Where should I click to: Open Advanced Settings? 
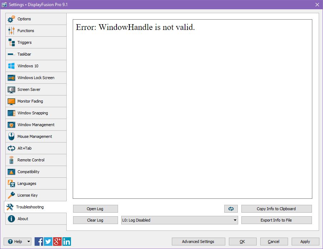point(198,242)
